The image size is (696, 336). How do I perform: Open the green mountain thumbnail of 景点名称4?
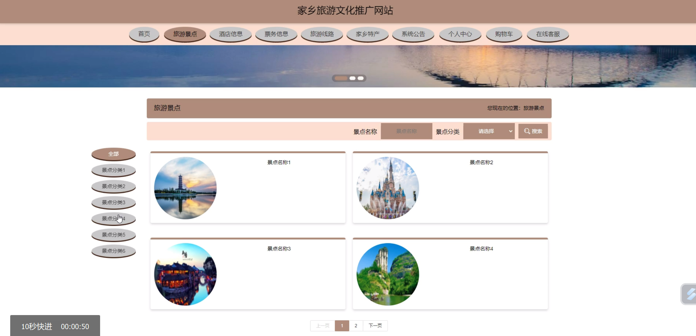(x=387, y=274)
